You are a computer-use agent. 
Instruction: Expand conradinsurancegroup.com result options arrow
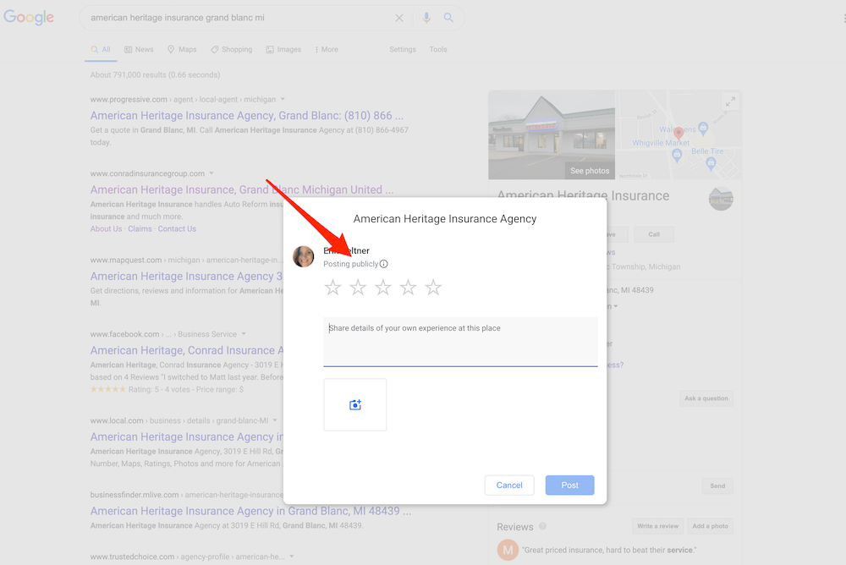click(x=211, y=173)
